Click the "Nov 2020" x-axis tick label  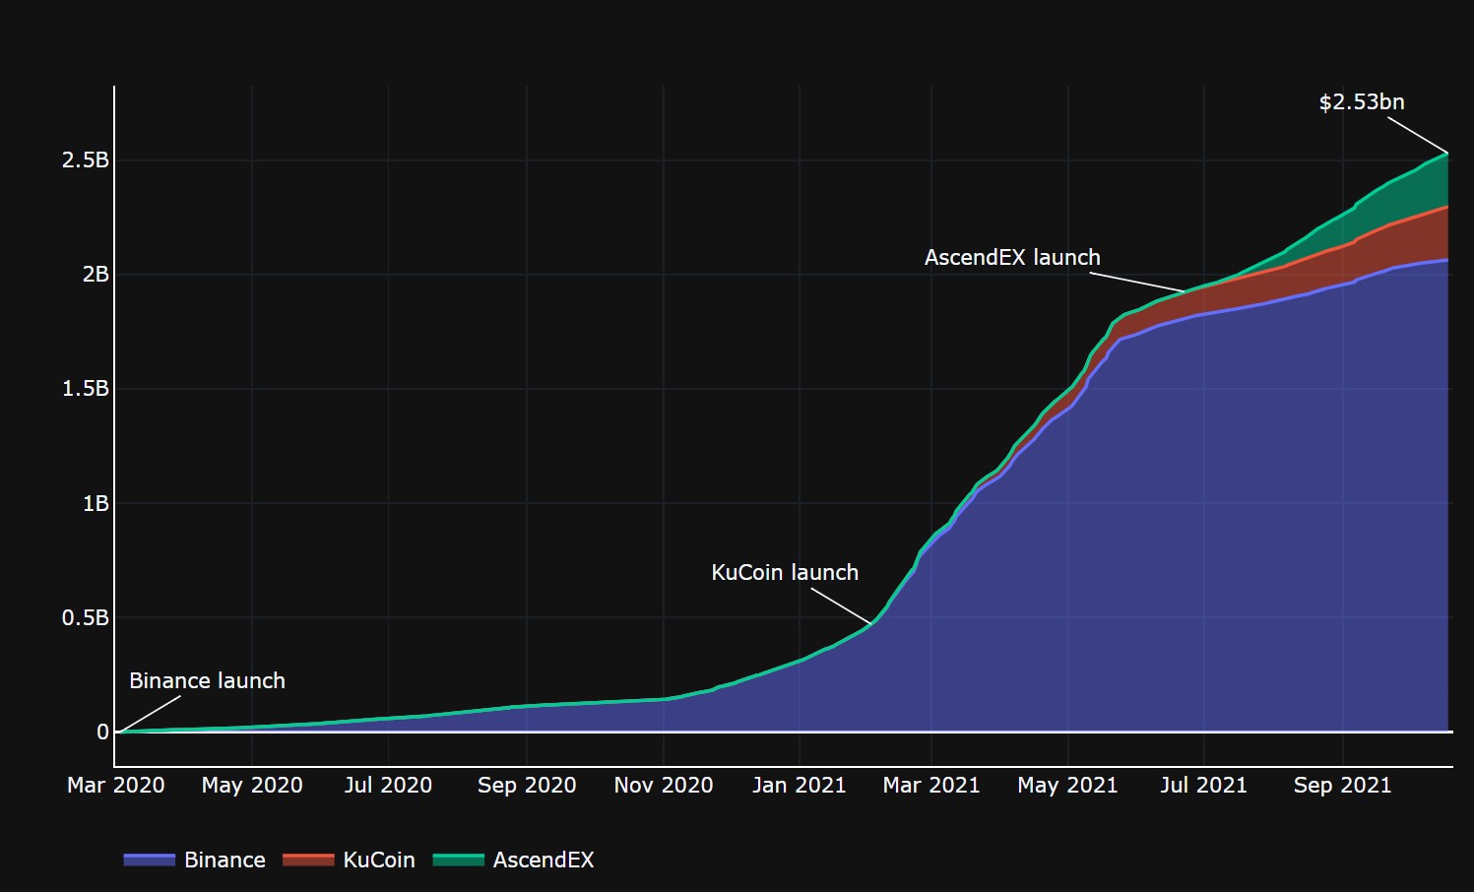point(664,786)
